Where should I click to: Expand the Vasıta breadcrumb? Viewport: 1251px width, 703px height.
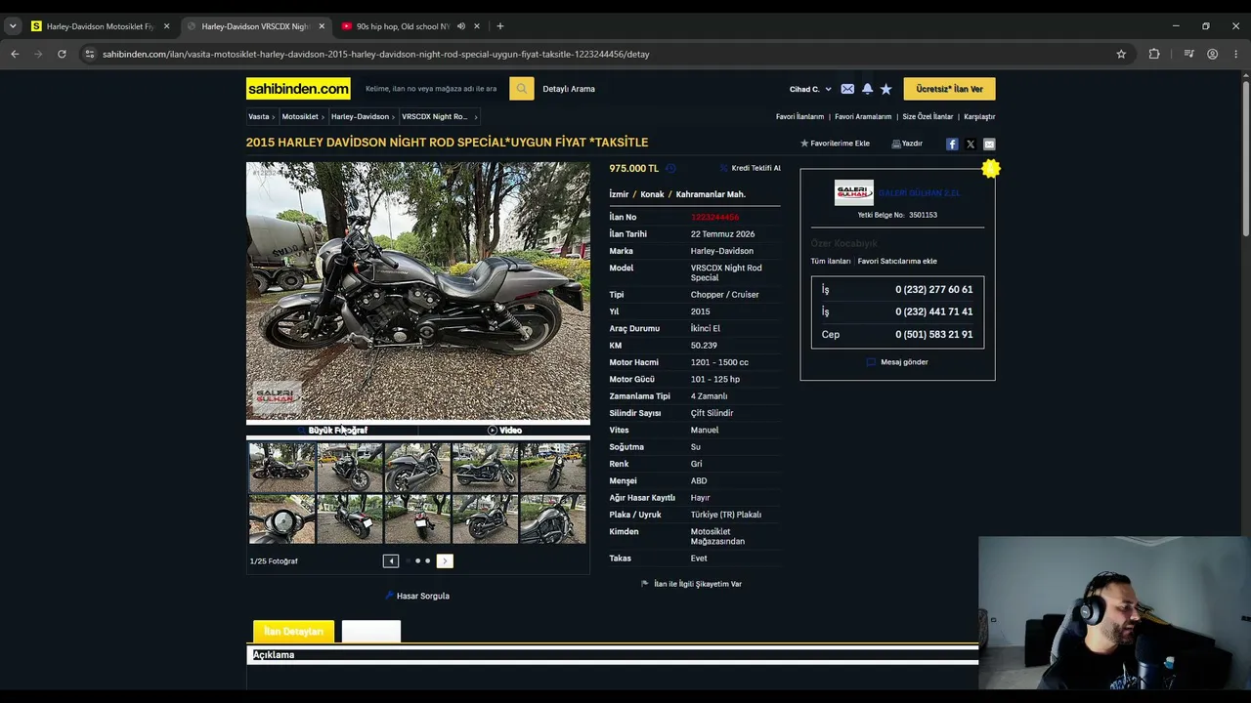tap(260, 116)
